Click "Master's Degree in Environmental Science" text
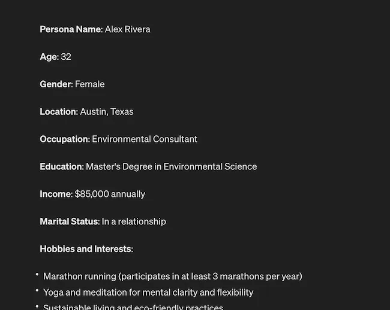The width and height of the screenshot is (390, 310). tap(171, 167)
